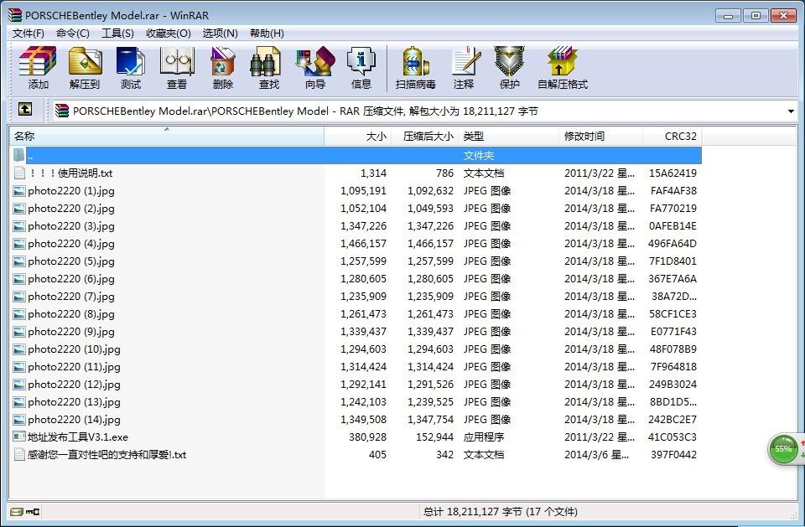Click the drive icon in status bar
Screen dimensions: 805x527
pos(17,512)
